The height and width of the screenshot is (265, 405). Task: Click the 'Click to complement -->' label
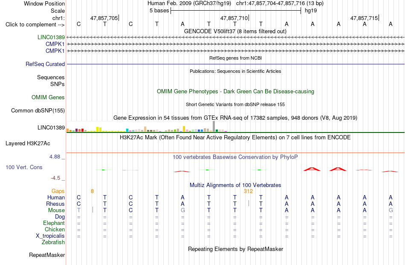[x=35, y=25]
